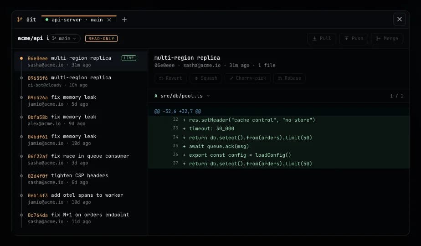Click ci-bot@cloady · 10h ago author line
The image size is (421, 246).
tap(57, 85)
